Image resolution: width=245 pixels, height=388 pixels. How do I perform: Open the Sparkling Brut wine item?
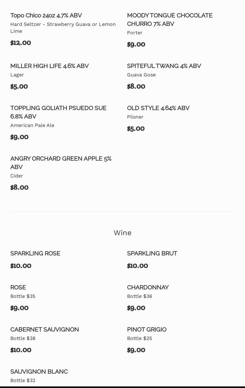point(152,254)
